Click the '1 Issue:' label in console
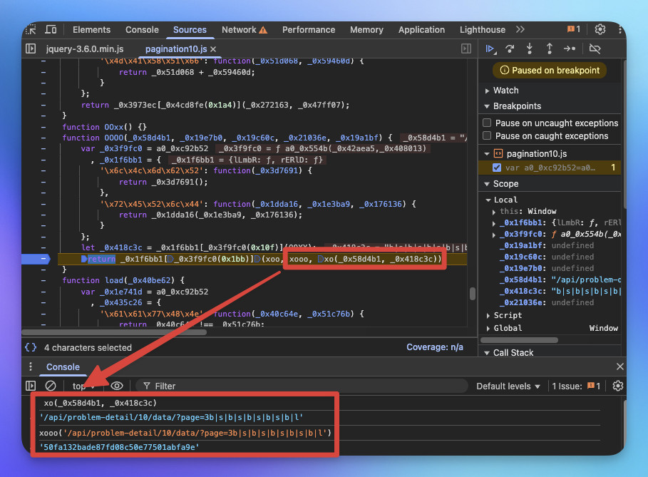648x477 pixels. 567,386
